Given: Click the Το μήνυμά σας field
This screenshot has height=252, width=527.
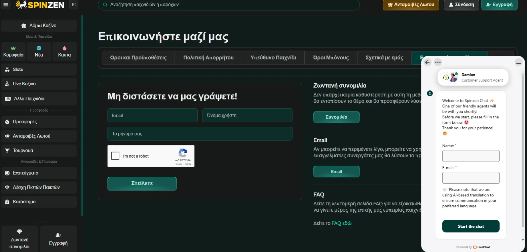Looking at the screenshot, I should pos(200,134).
